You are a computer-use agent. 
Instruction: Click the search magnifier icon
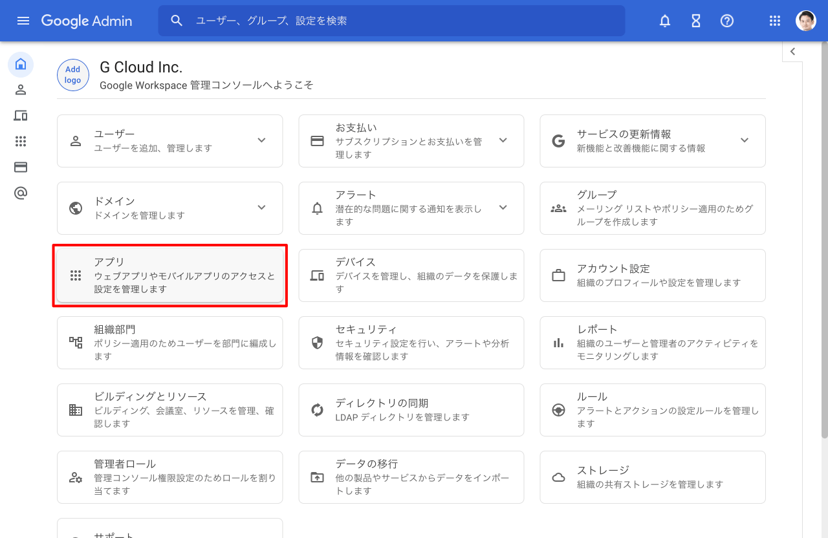tap(177, 21)
